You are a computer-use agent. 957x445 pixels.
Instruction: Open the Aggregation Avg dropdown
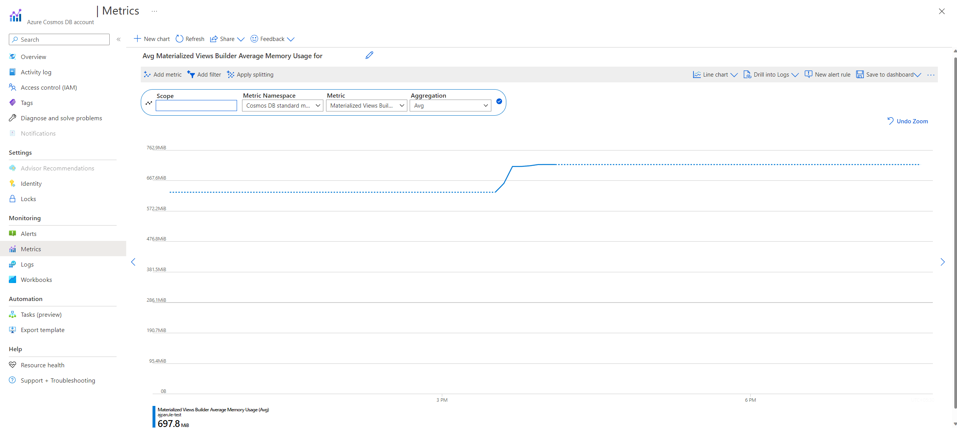click(x=450, y=106)
